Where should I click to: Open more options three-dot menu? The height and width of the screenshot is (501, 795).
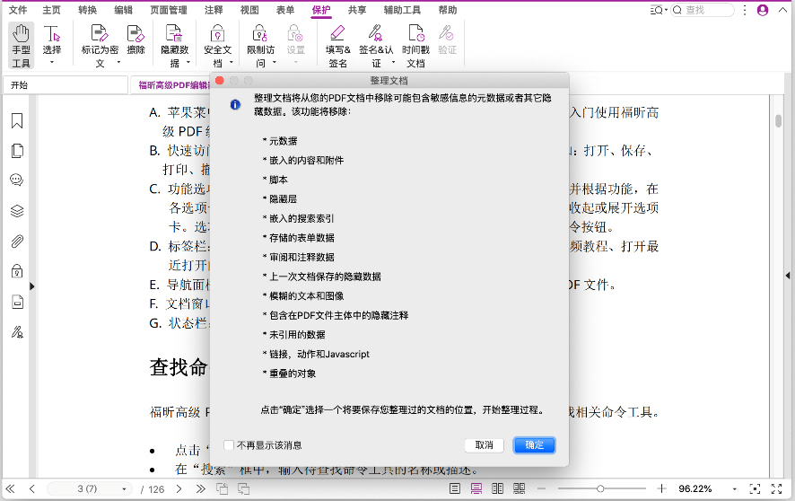tap(744, 10)
